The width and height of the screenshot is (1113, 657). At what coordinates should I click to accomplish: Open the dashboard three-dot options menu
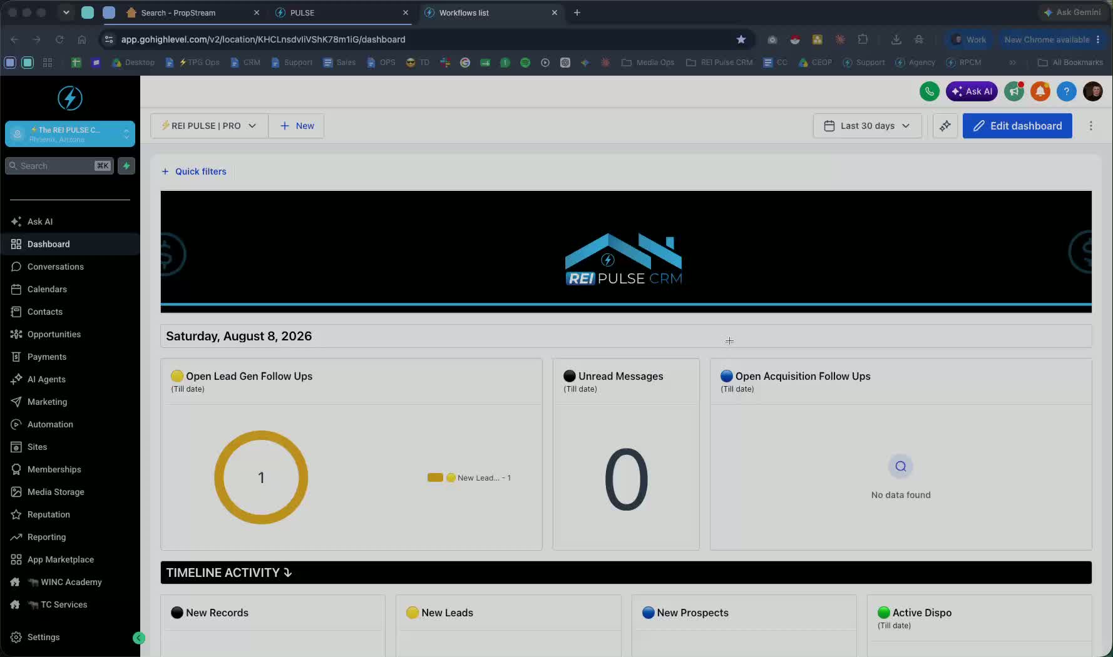[x=1091, y=126]
